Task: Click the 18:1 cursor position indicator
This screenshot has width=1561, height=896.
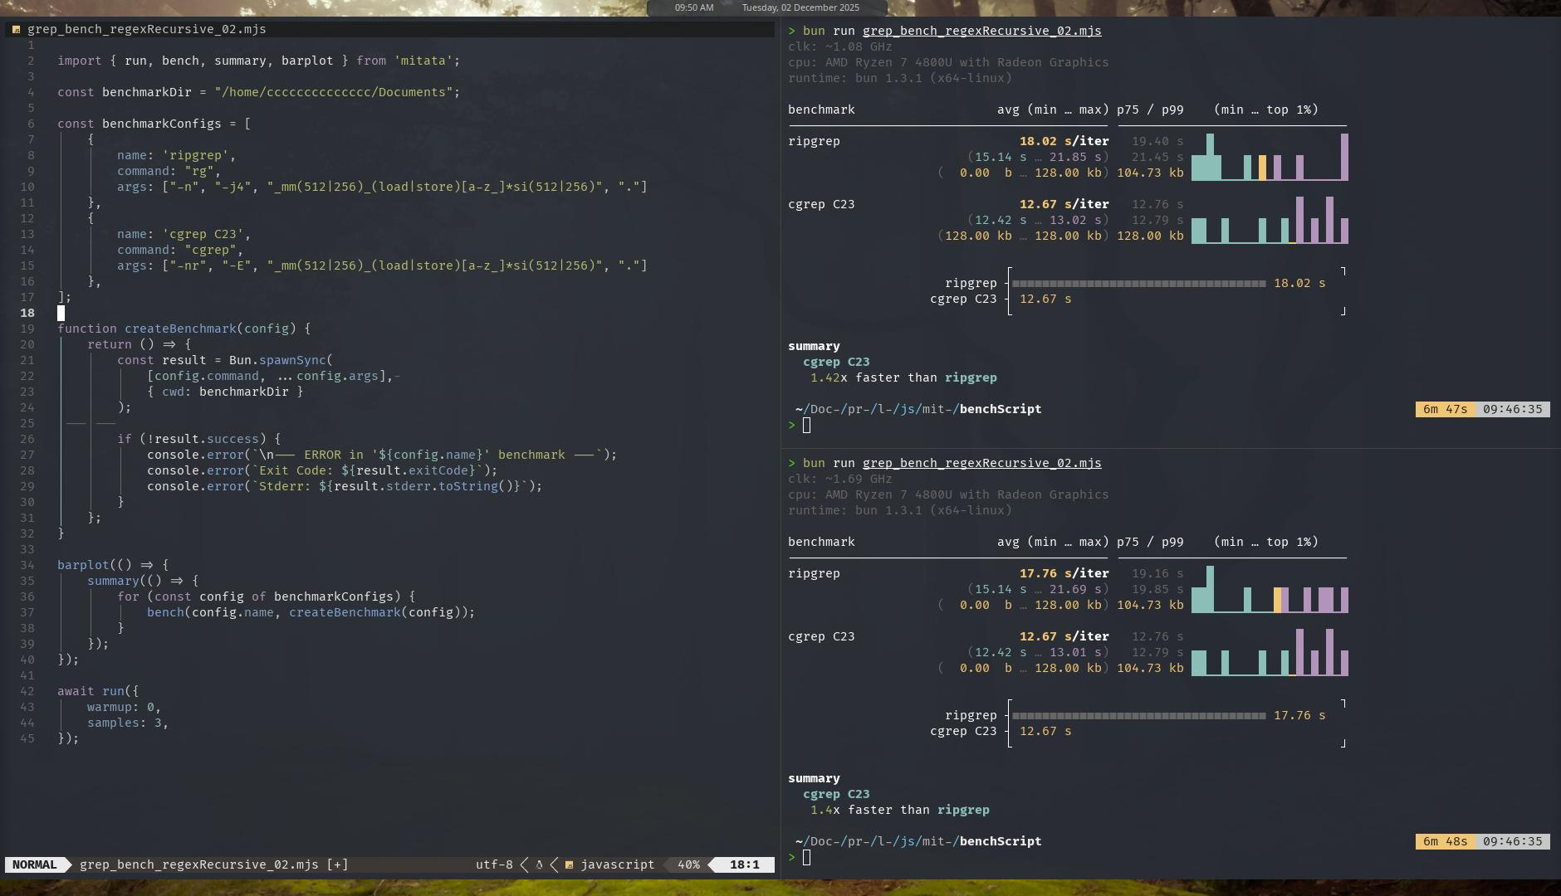Action: tap(744, 864)
